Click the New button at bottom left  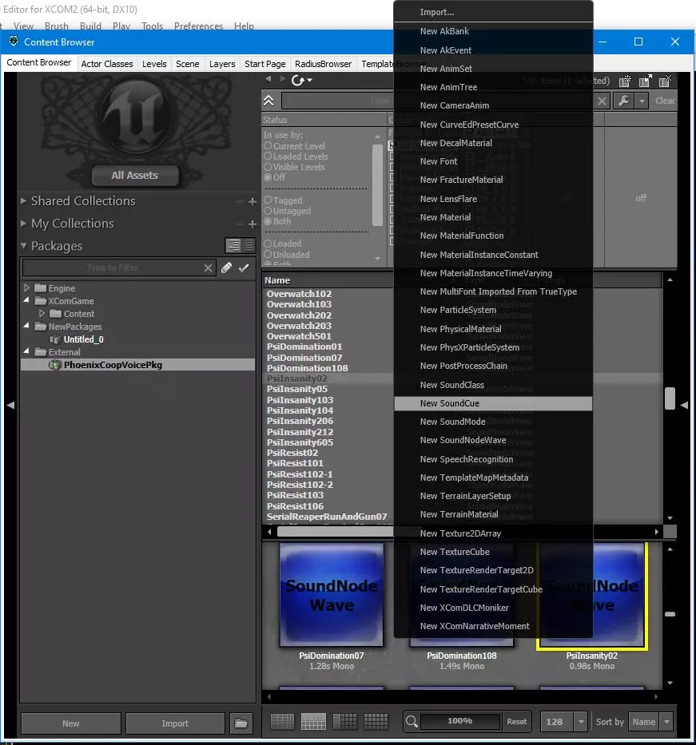tap(71, 723)
